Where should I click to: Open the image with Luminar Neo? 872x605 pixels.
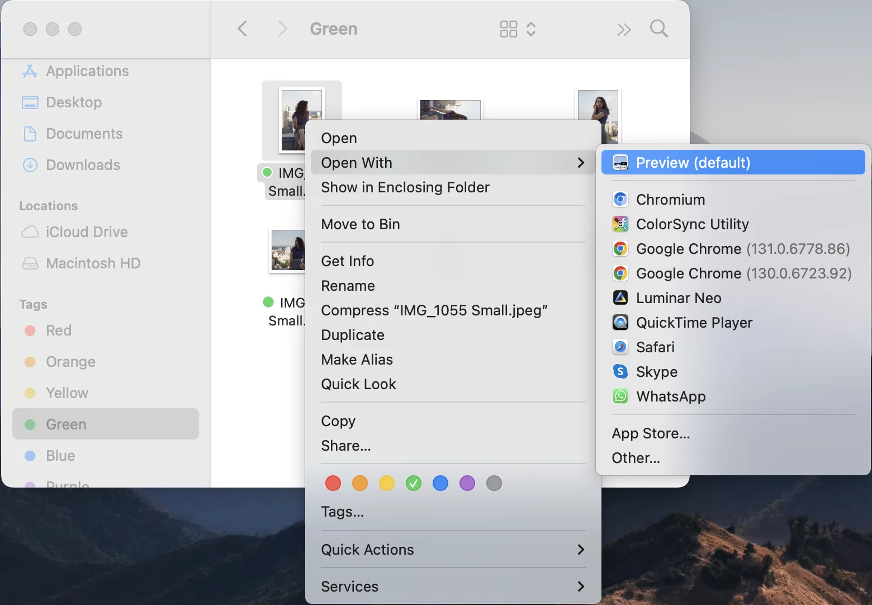pos(678,297)
